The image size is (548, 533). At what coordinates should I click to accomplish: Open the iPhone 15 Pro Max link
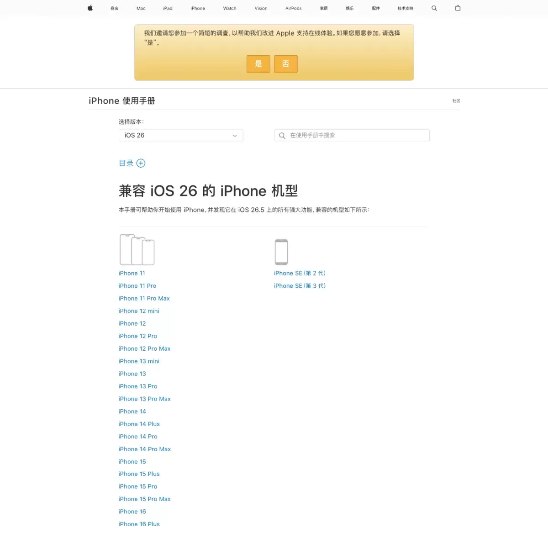click(145, 499)
